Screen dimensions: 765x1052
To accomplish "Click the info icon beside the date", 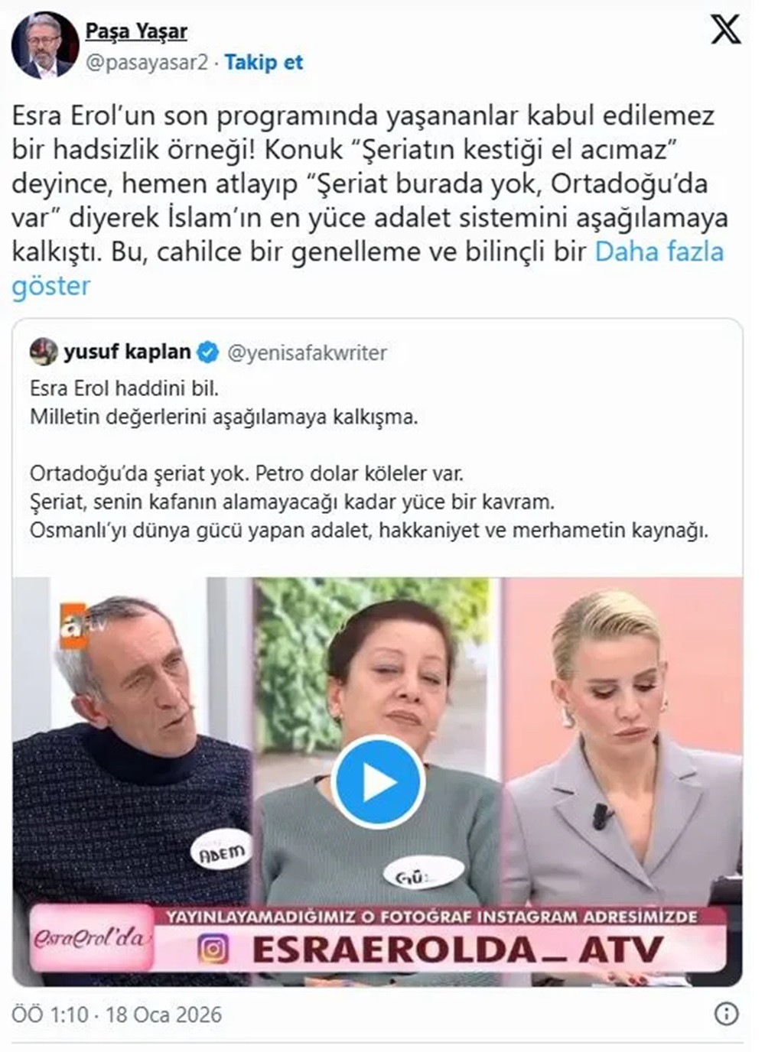I will coord(726,1014).
